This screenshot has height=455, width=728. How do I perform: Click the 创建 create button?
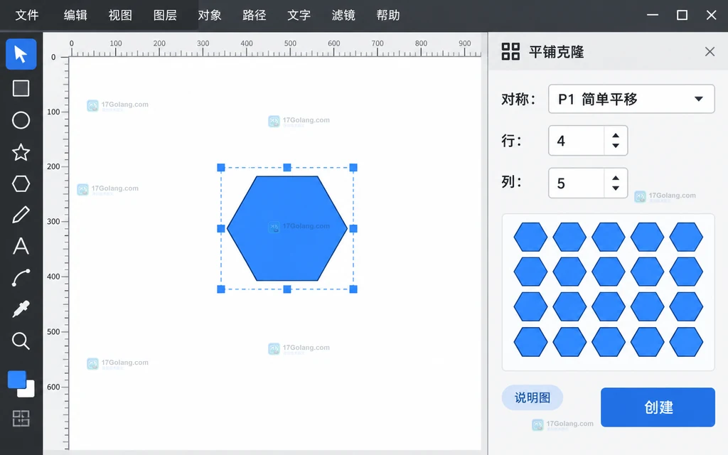pos(658,407)
